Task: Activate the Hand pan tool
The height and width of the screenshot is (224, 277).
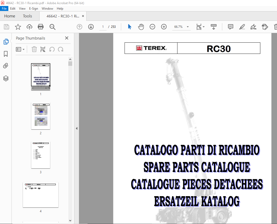Action: click(141, 27)
